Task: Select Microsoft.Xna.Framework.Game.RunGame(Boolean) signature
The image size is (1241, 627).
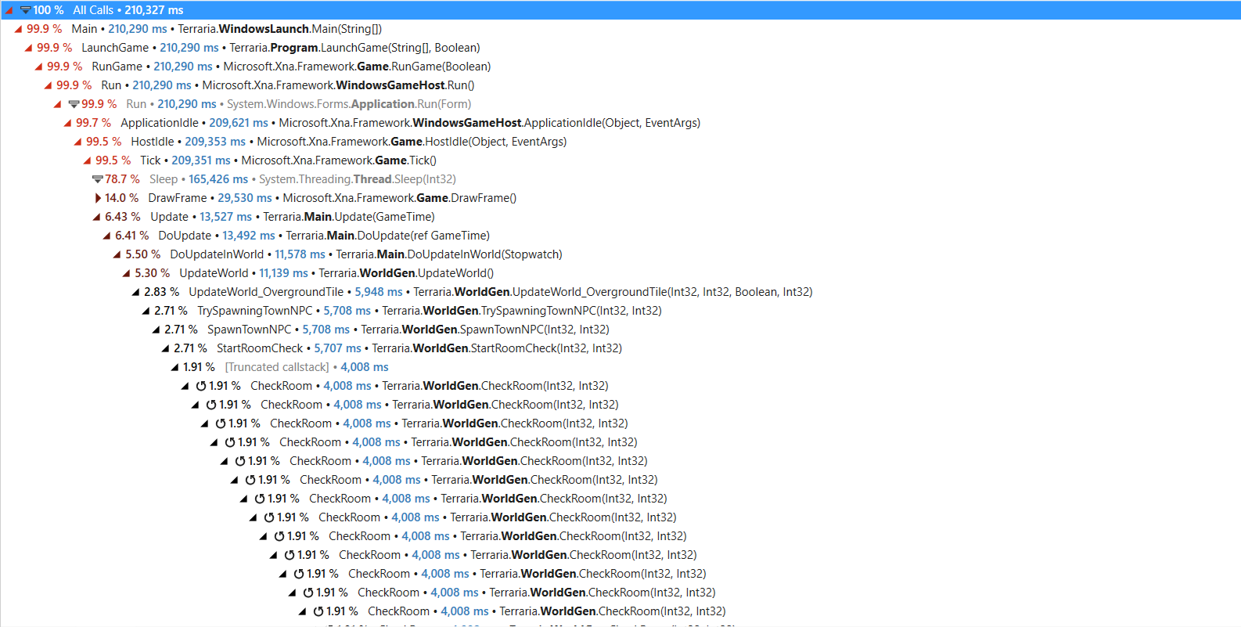Action: [x=358, y=67]
